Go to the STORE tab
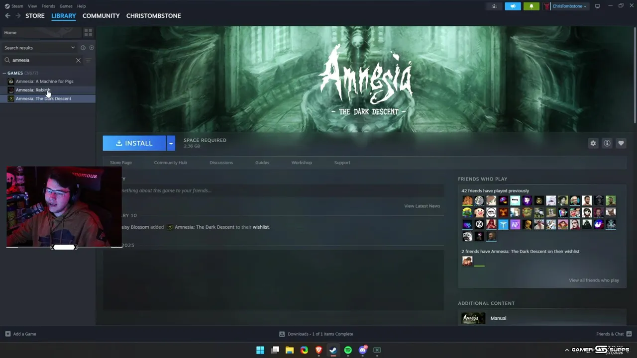The width and height of the screenshot is (637, 358). (x=35, y=16)
